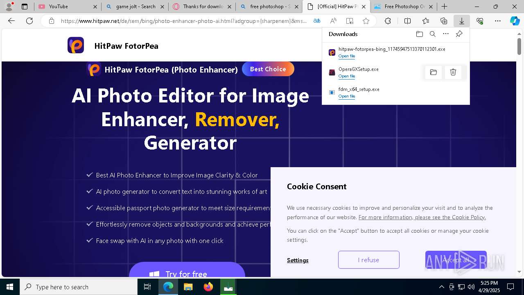Open the Cookie Policy link
524x295 pixels.
tap(422, 217)
